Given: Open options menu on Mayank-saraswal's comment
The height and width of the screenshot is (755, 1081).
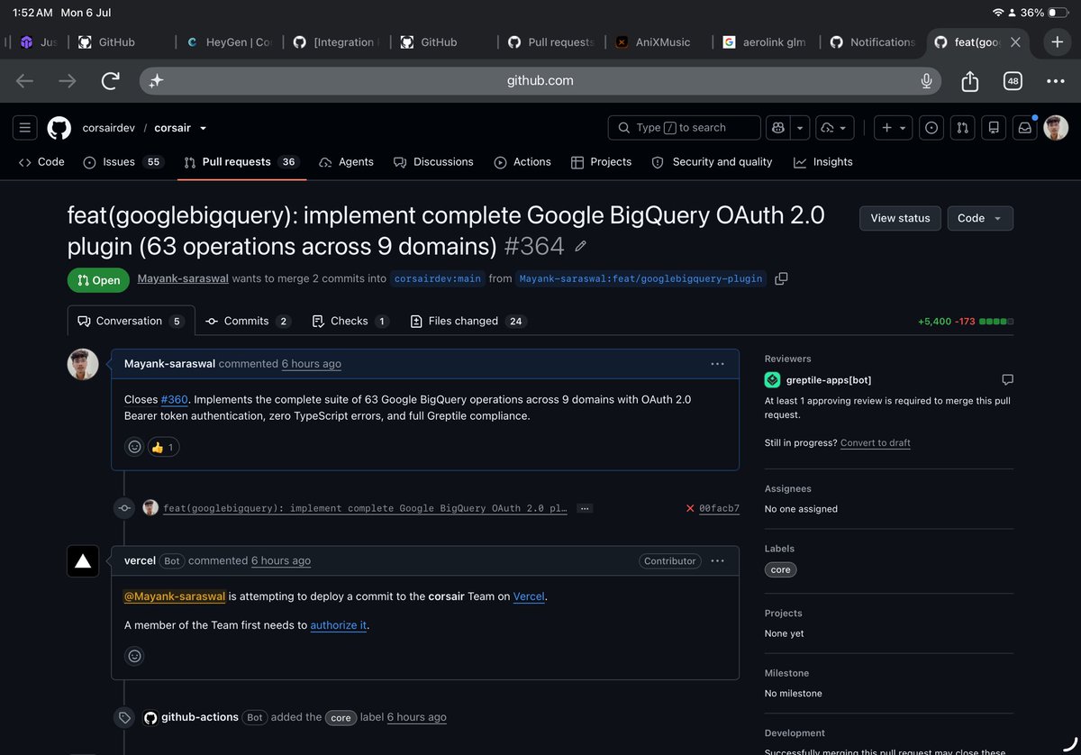Looking at the screenshot, I should point(717,364).
